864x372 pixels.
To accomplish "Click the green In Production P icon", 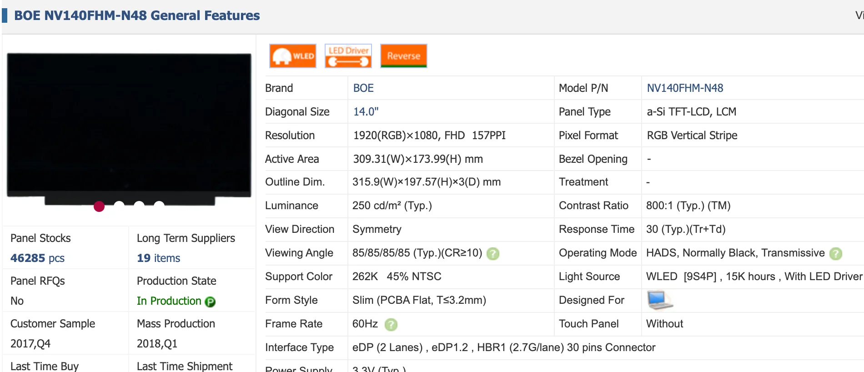I will [210, 302].
